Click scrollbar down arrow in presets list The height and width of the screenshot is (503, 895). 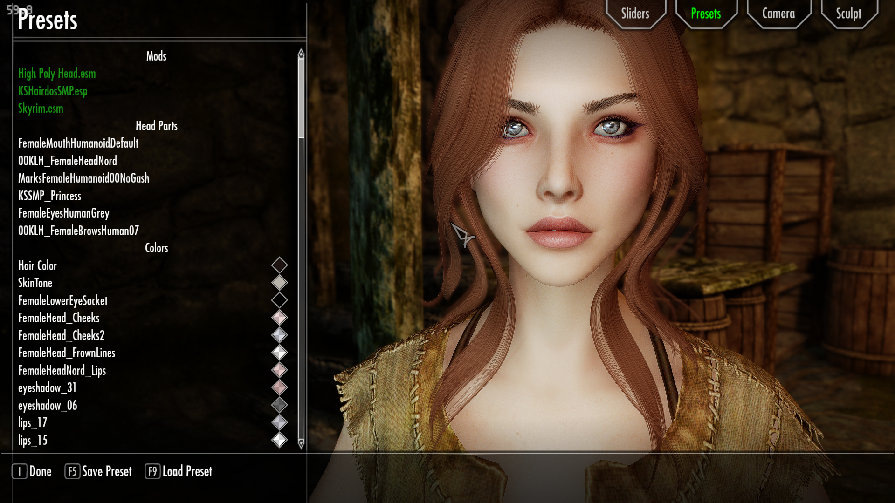(301, 443)
